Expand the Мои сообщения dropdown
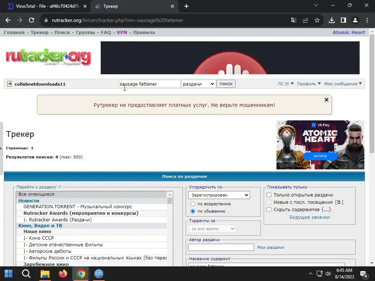Image resolution: width=375 pixels, height=281 pixels. tap(343, 84)
